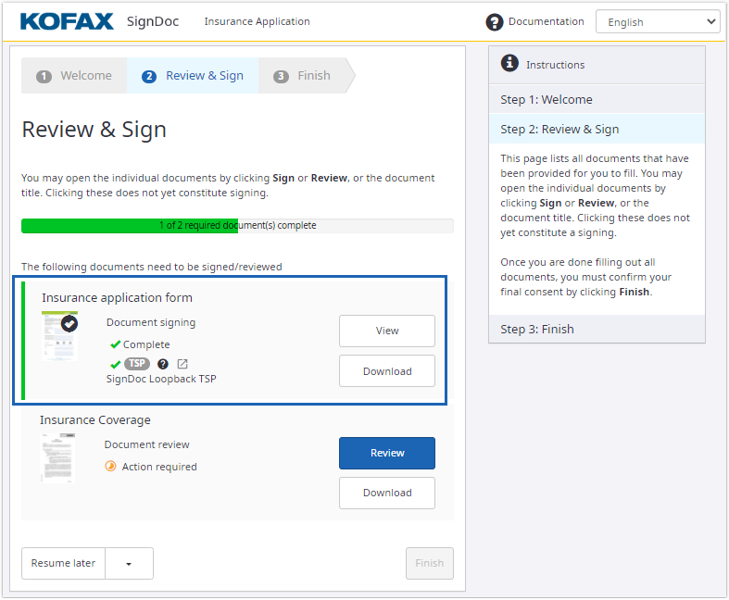Open the Insurance Coverage document thumbnail
The image size is (729, 600).
[58, 457]
